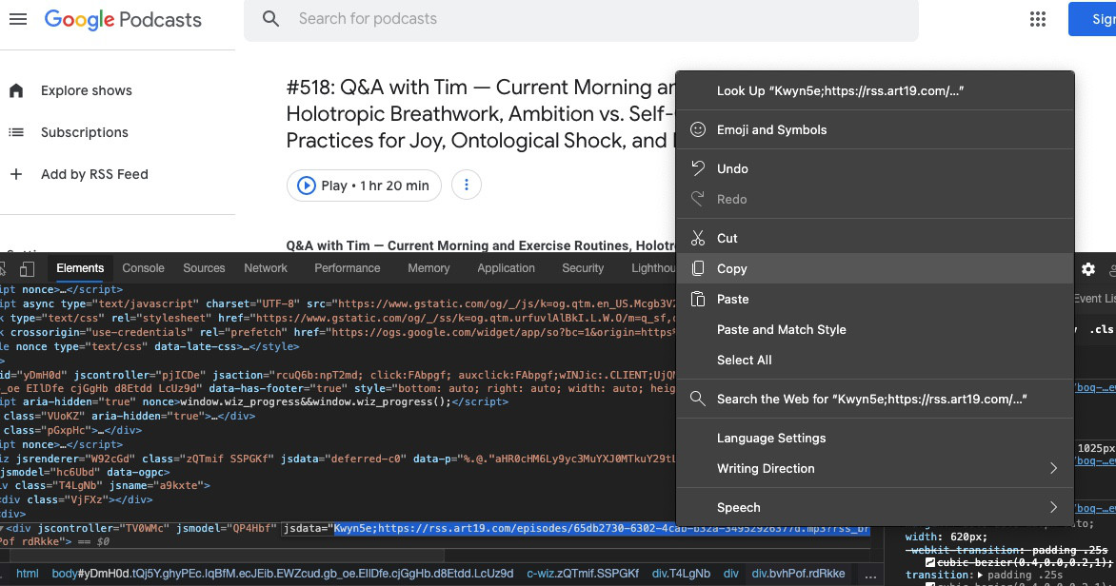Open Subscriptions in sidebar
The width and height of the screenshot is (1116, 586).
point(85,132)
